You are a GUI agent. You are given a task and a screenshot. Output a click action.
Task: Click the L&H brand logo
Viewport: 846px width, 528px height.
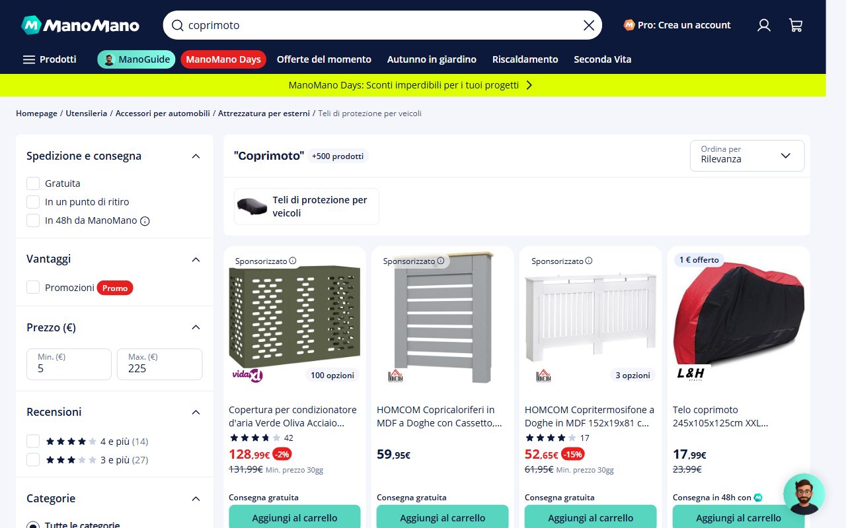[691, 374]
